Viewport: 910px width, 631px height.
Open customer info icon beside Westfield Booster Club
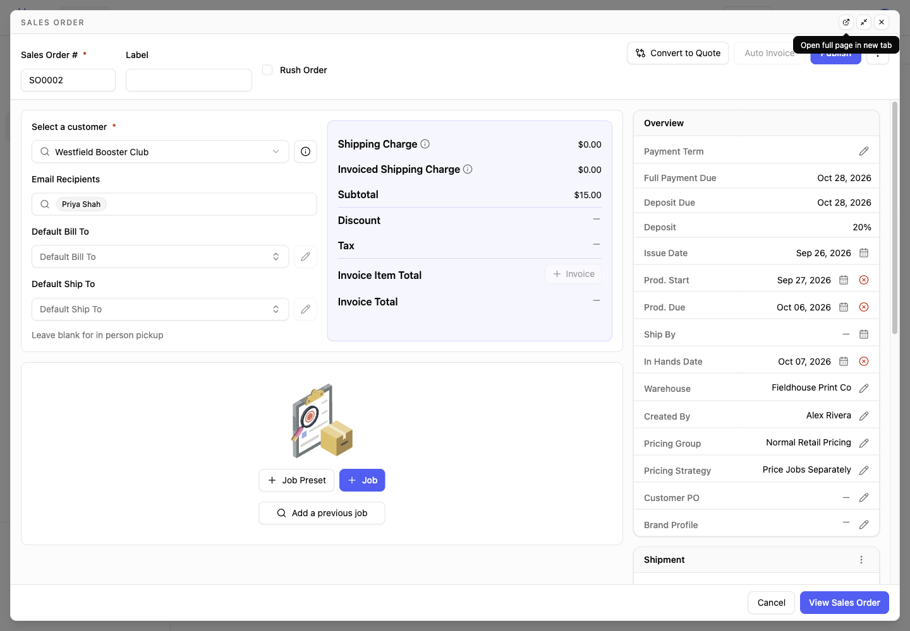[305, 151]
